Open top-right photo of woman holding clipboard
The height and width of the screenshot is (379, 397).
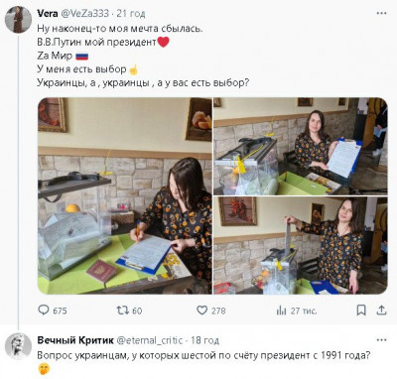click(x=301, y=146)
